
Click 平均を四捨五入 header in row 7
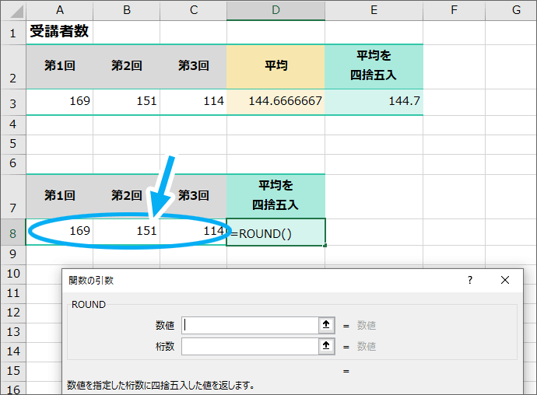(x=276, y=197)
